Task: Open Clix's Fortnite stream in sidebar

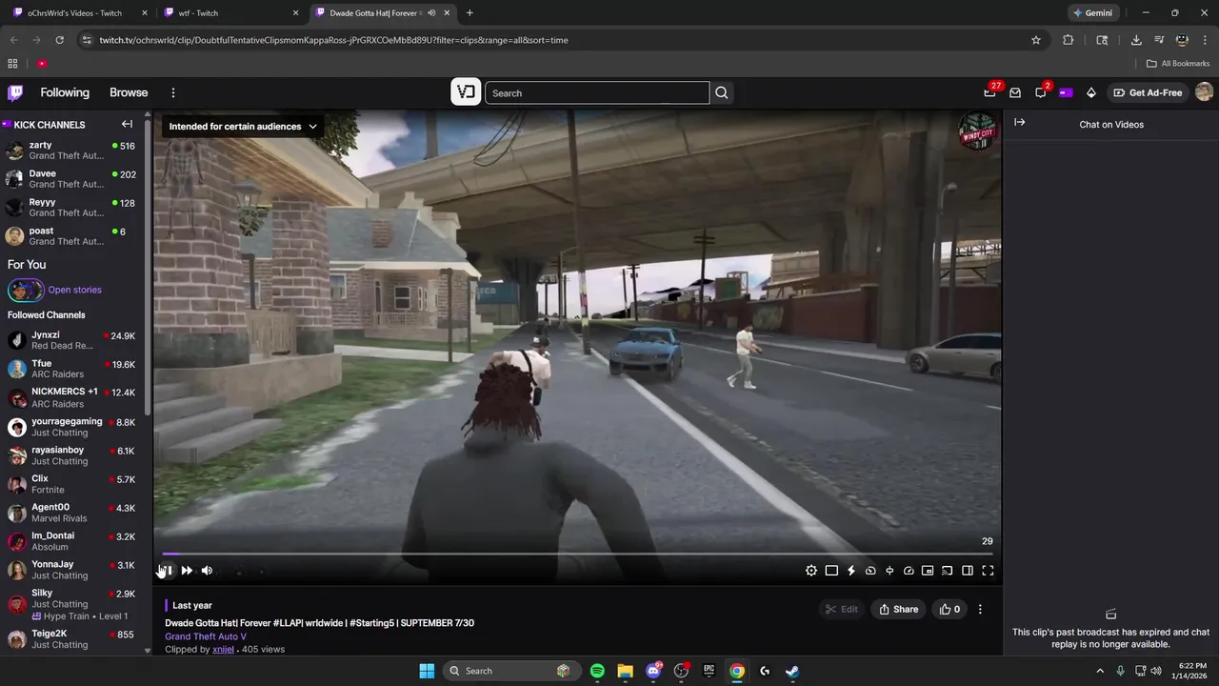Action: point(72,484)
